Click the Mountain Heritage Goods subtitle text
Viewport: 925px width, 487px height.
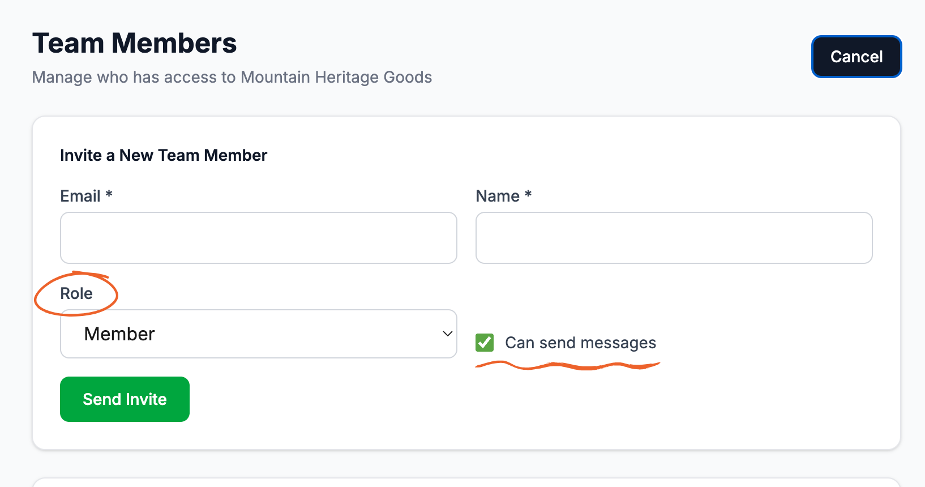point(336,77)
